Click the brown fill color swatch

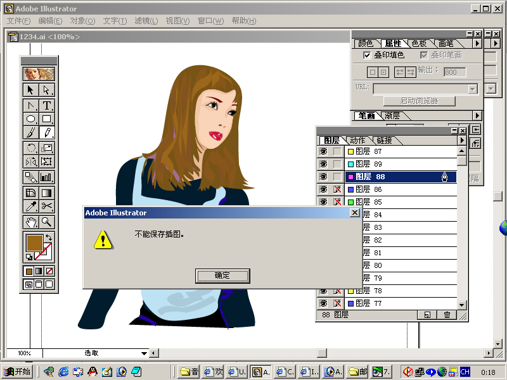[x=34, y=243]
